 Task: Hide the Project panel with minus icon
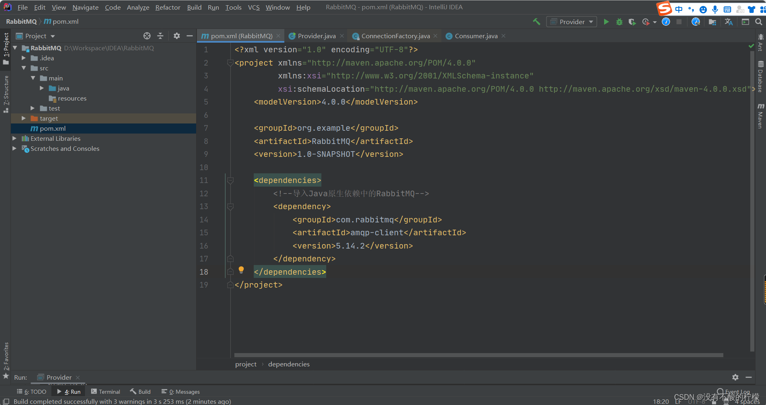(x=190, y=36)
